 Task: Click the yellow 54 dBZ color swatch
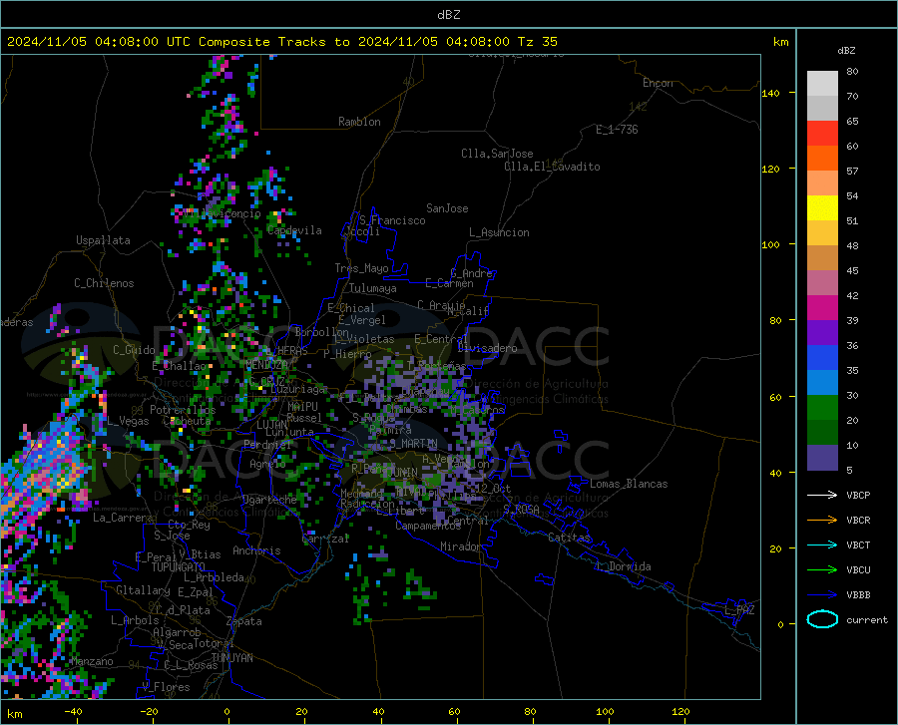pyautogui.click(x=822, y=208)
